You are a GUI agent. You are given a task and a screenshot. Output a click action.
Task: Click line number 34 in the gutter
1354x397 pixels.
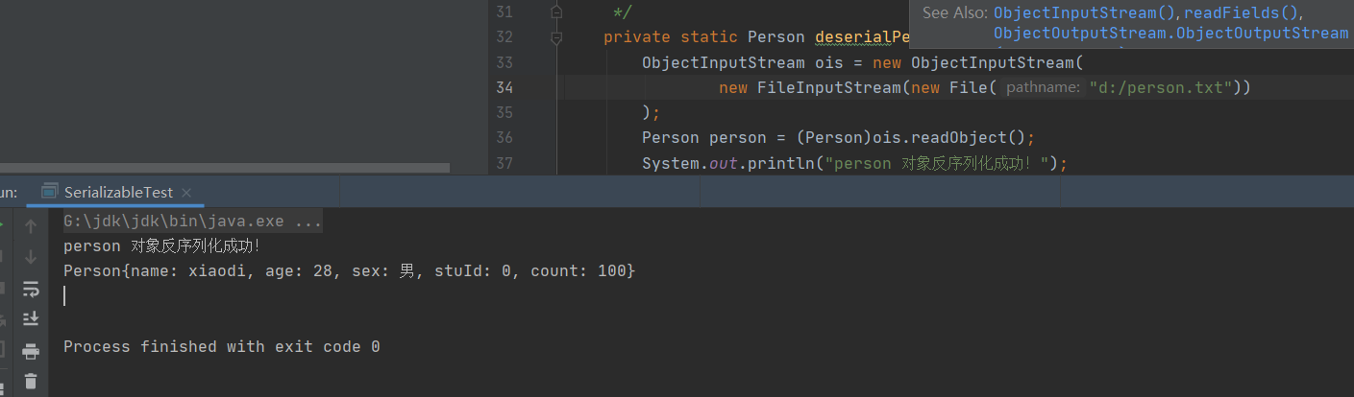[505, 87]
